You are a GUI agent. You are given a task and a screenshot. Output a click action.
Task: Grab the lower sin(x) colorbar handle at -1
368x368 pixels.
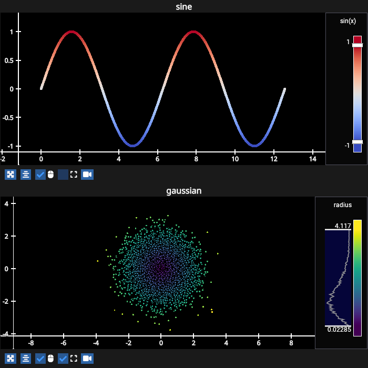(x=357, y=142)
